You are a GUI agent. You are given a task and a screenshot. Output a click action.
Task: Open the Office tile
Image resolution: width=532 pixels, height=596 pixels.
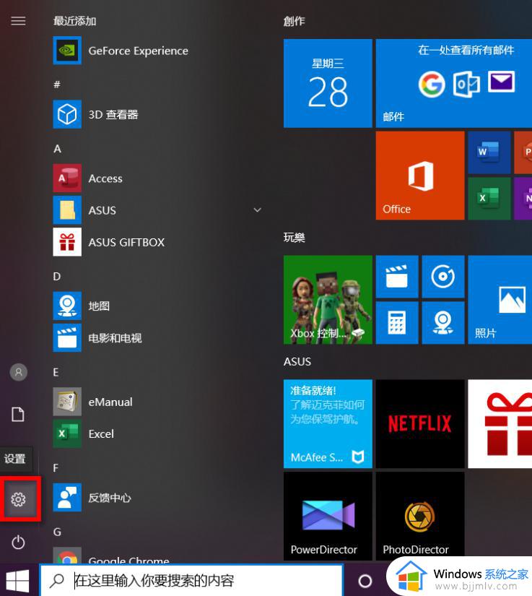pos(420,176)
